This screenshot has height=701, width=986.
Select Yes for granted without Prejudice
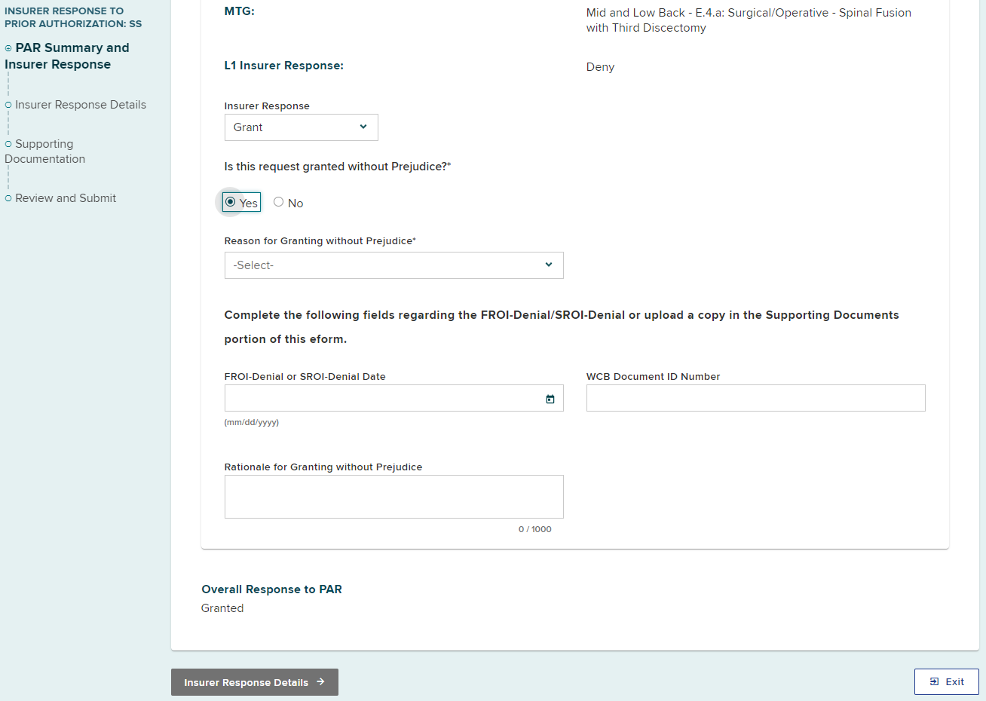pos(231,202)
